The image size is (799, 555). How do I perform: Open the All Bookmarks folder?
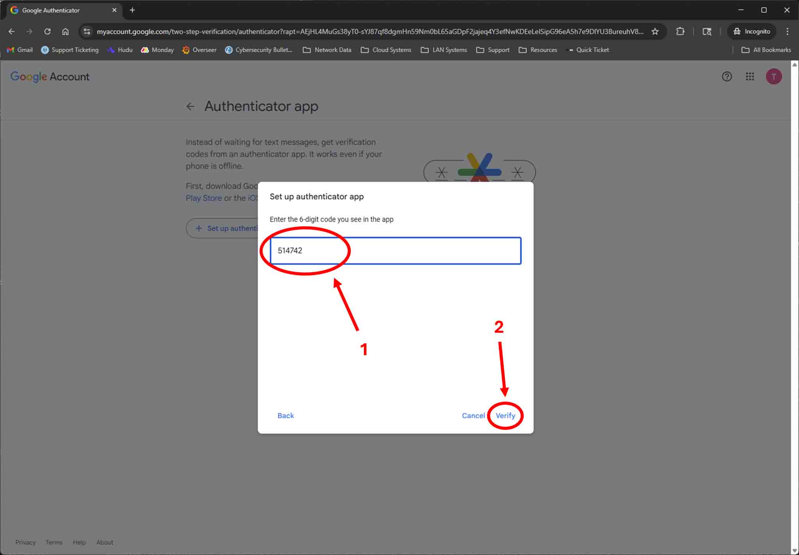coord(766,50)
